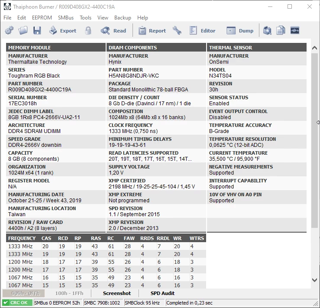
Task: Open the View menu
Action: [103, 18]
